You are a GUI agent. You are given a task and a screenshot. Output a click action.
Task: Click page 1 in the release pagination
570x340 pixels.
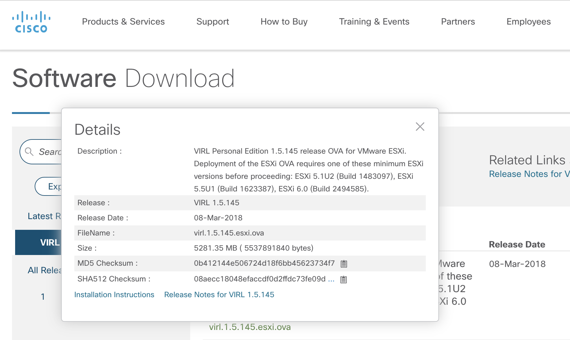pyautogui.click(x=43, y=296)
